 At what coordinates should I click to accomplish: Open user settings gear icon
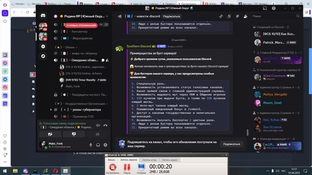click(x=105, y=145)
